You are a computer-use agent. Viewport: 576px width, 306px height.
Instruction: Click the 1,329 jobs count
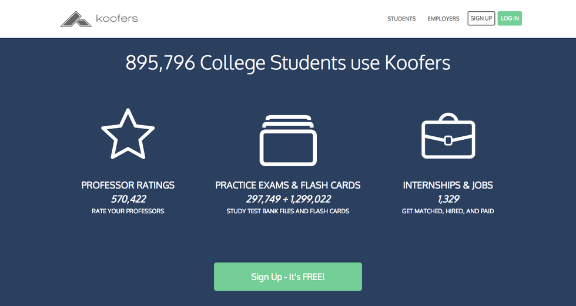coord(448,199)
